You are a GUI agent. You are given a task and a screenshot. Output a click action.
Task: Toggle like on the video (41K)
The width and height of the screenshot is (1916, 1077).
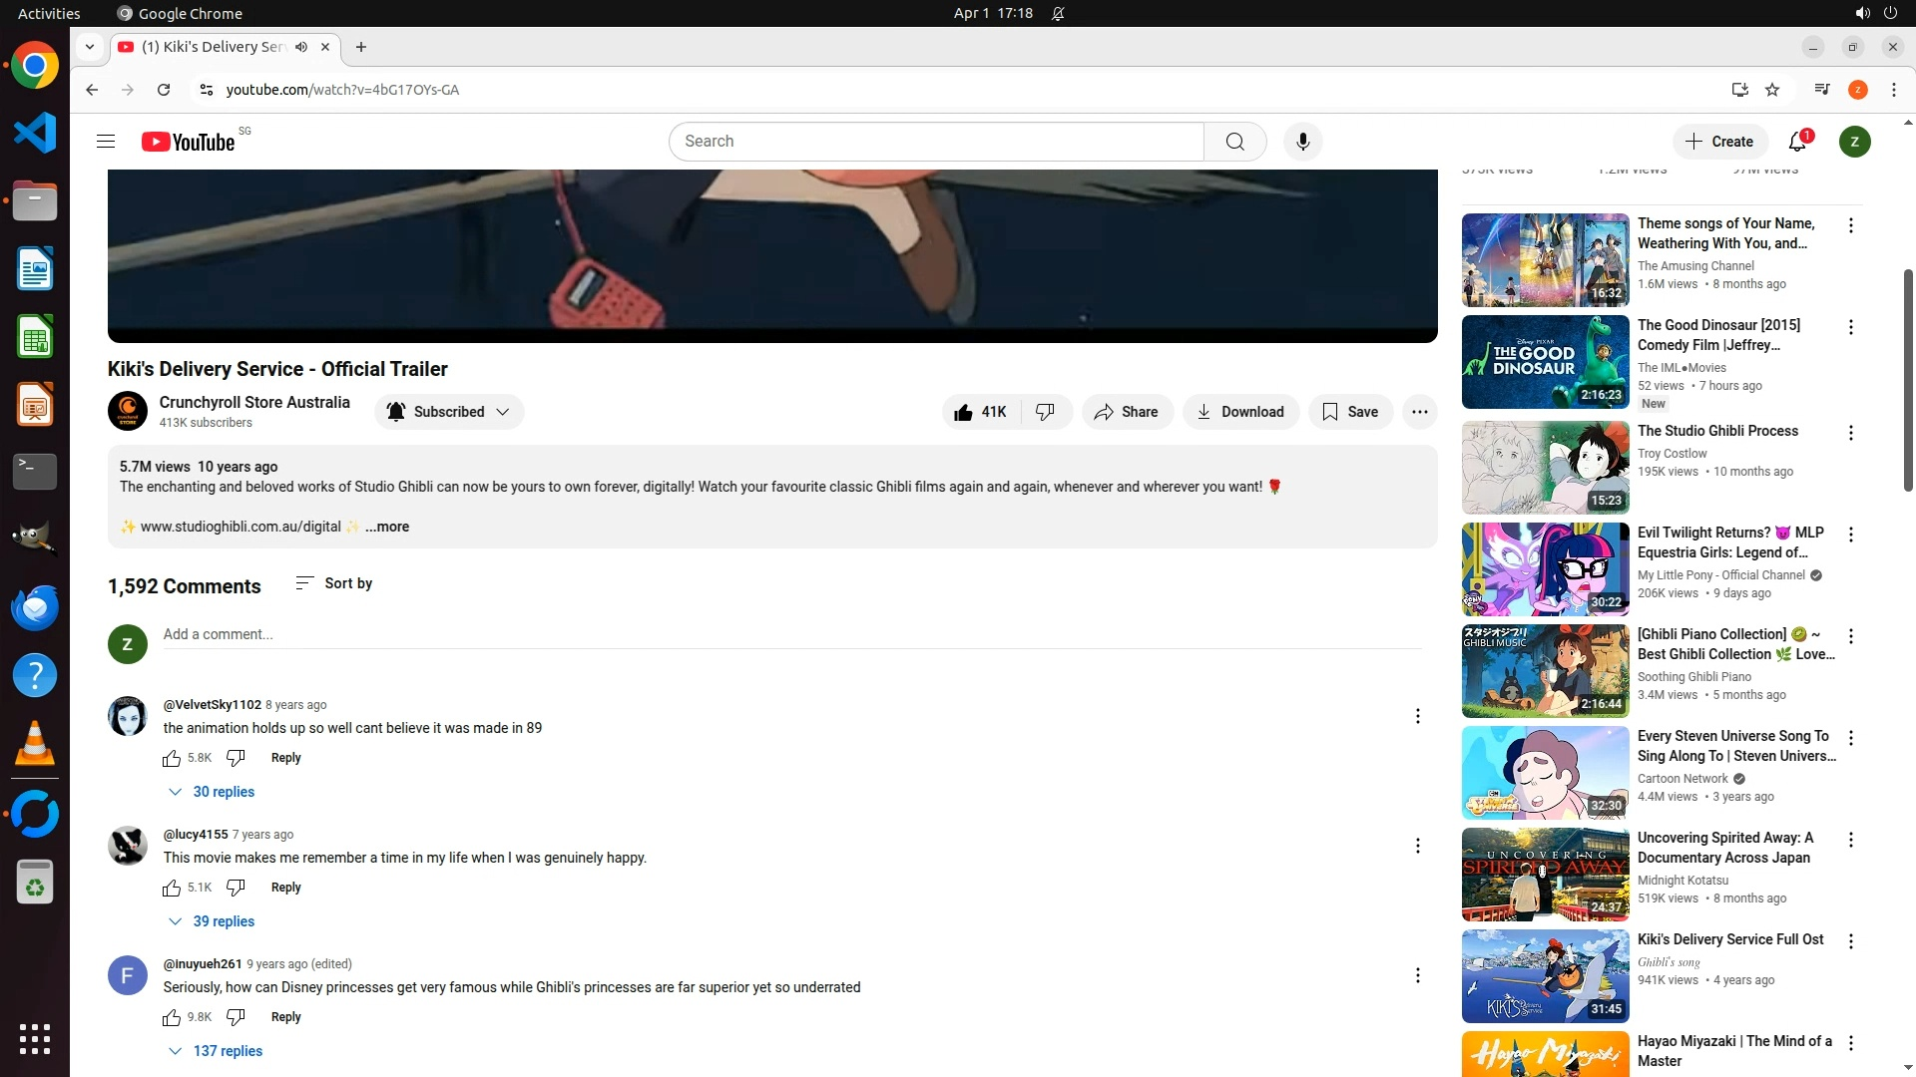click(x=980, y=412)
